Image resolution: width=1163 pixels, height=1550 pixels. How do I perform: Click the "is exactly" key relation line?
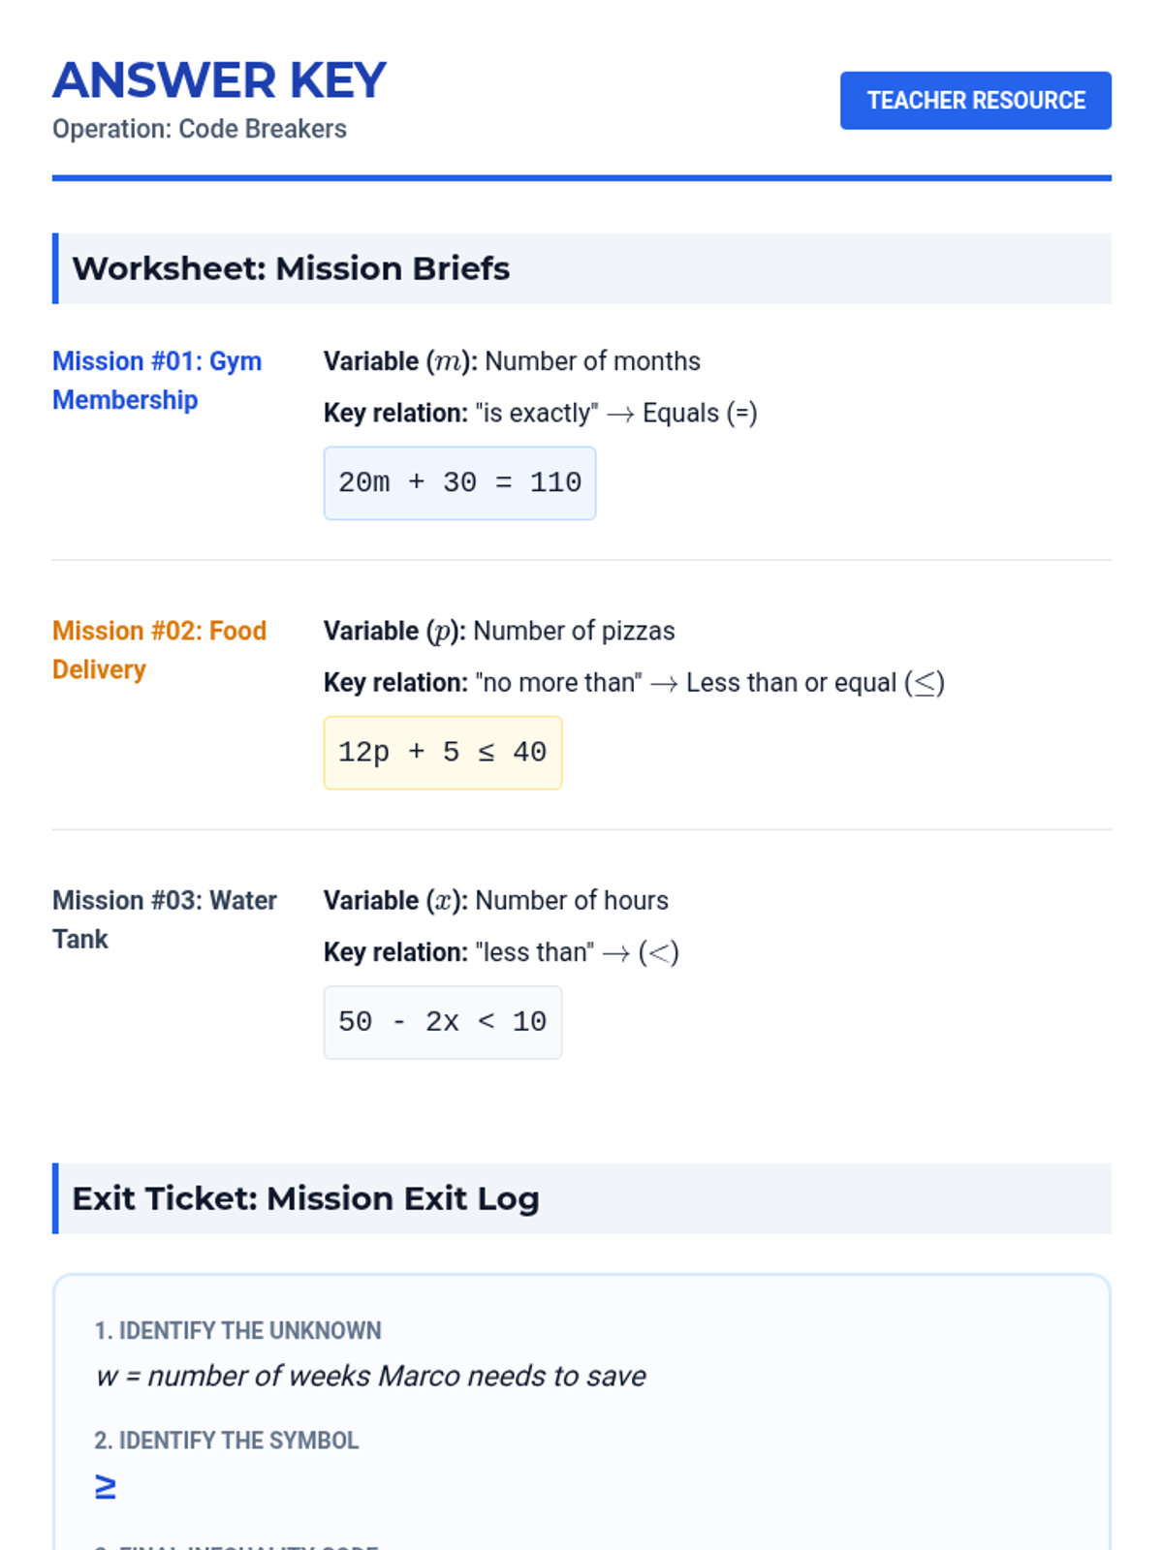540,414
